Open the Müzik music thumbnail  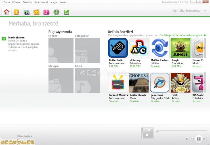[88, 81]
